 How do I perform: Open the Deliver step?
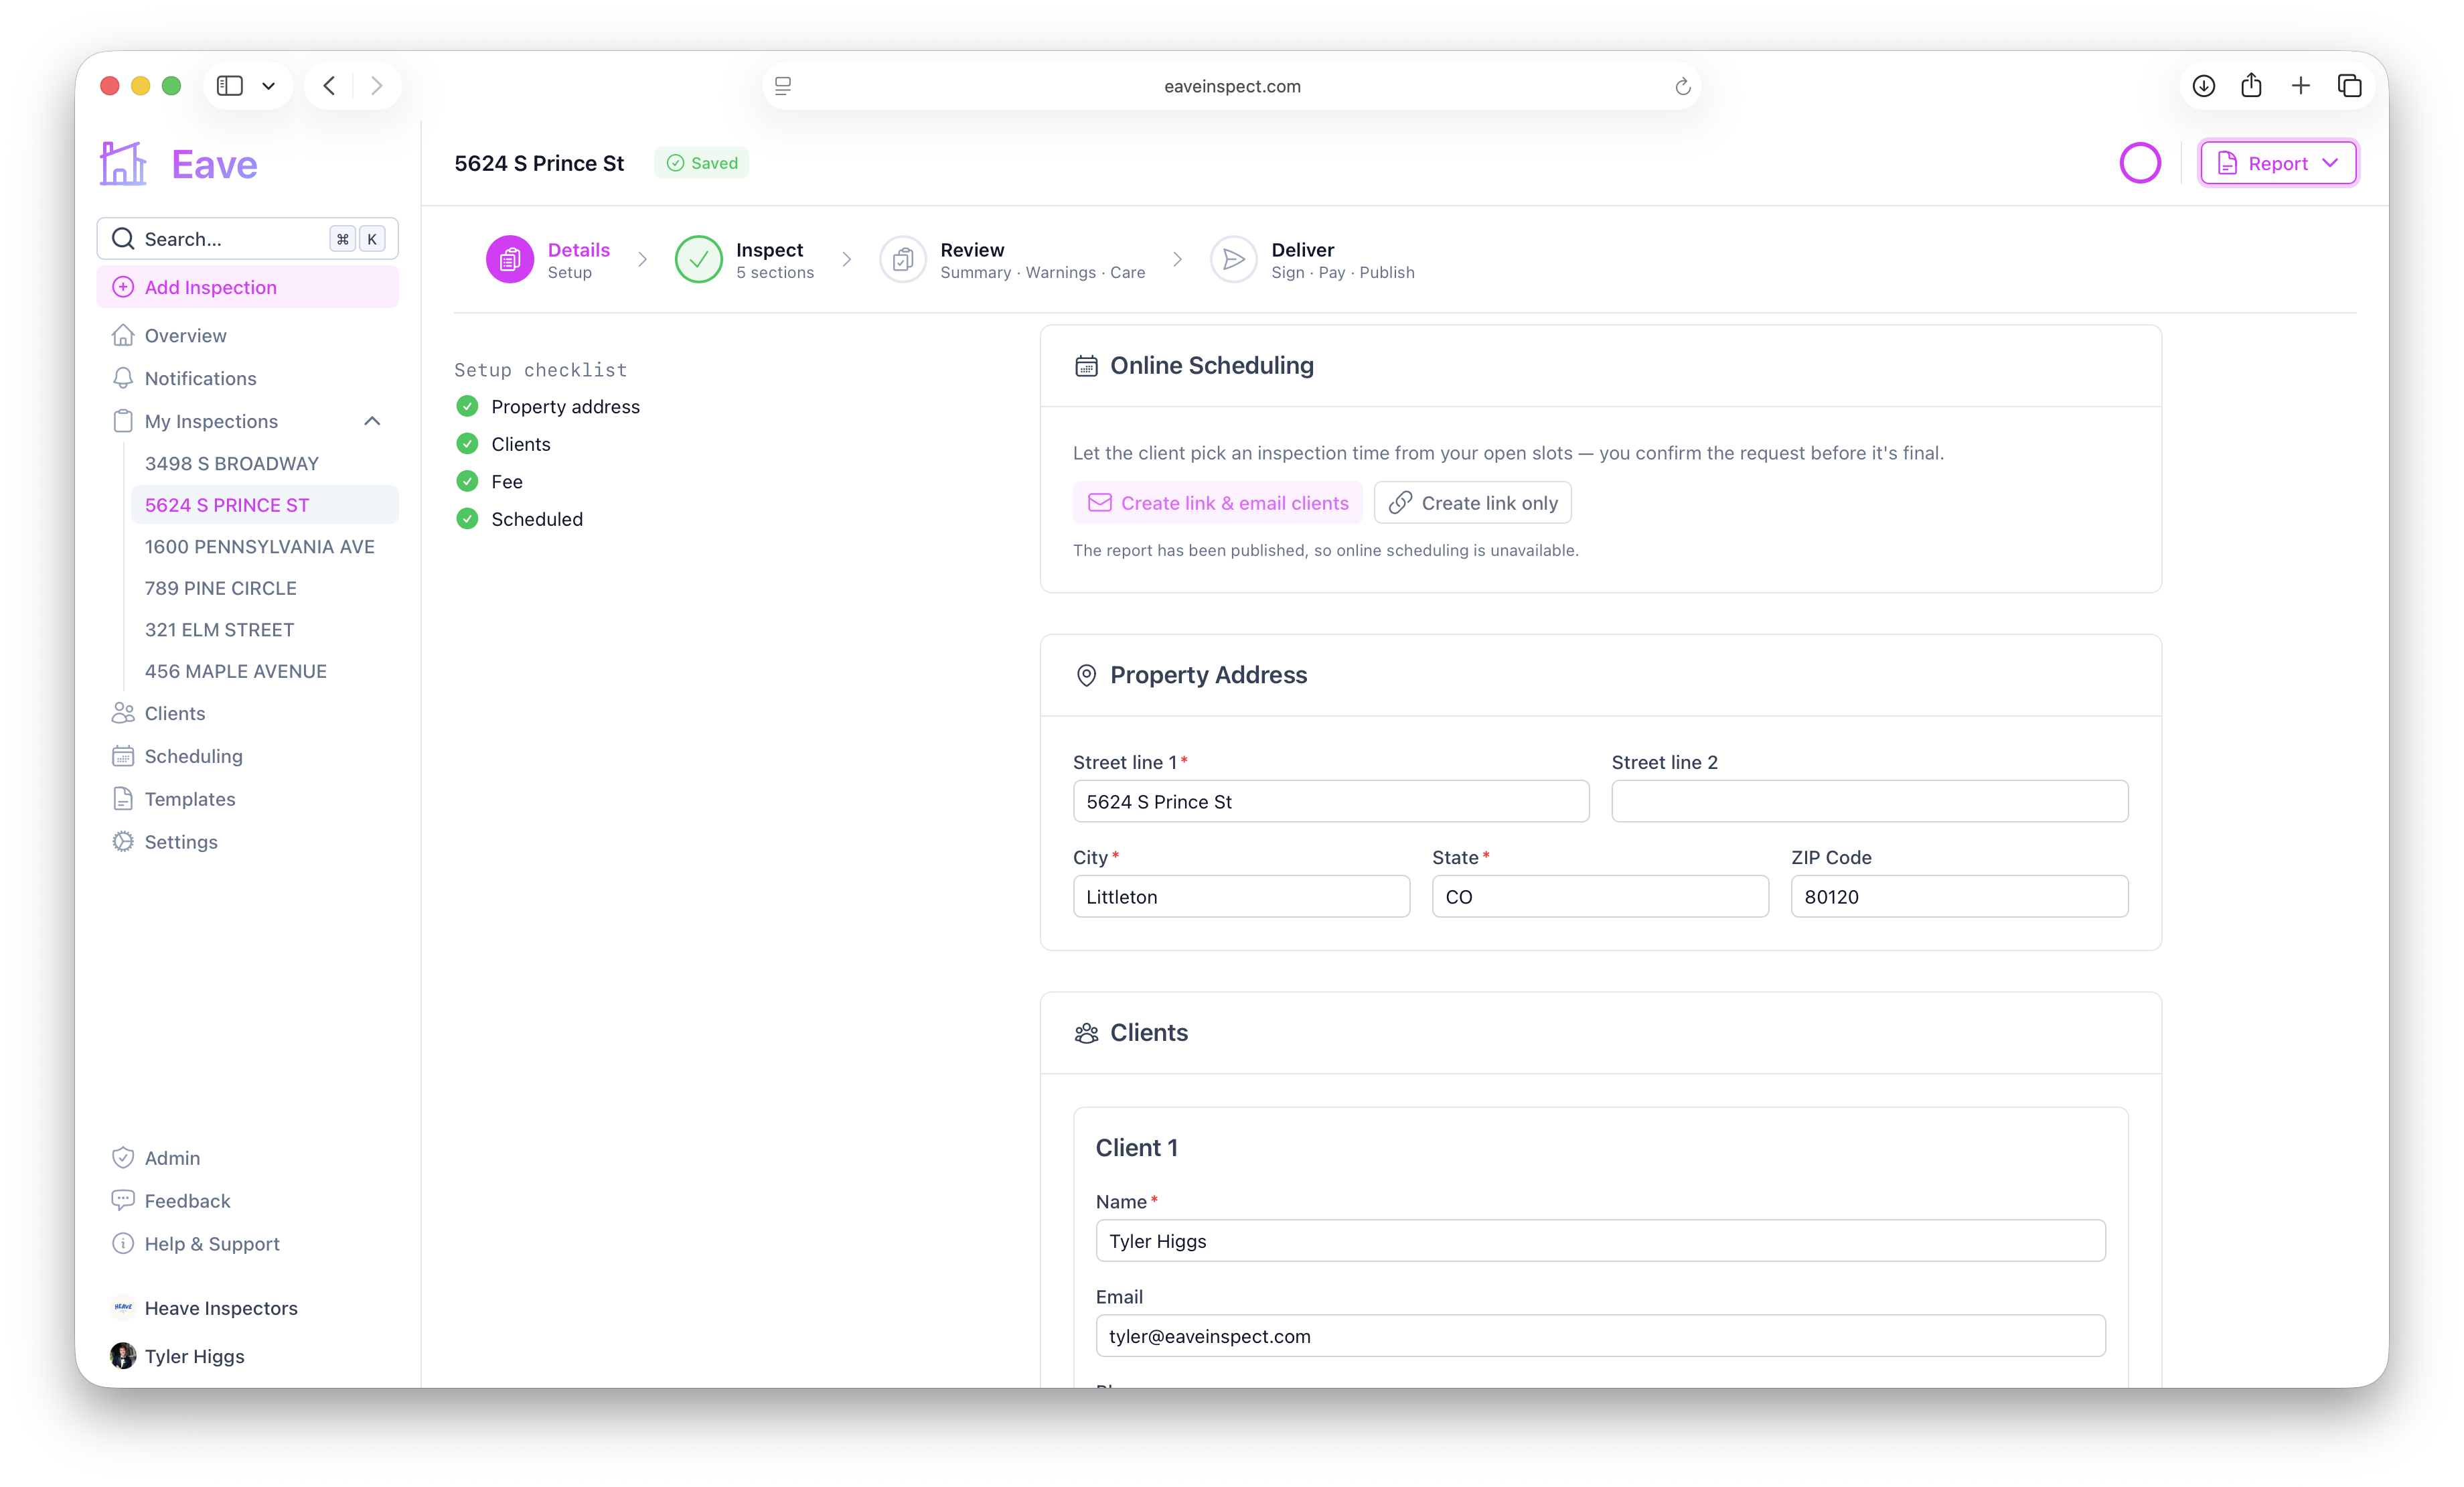(x=1312, y=260)
